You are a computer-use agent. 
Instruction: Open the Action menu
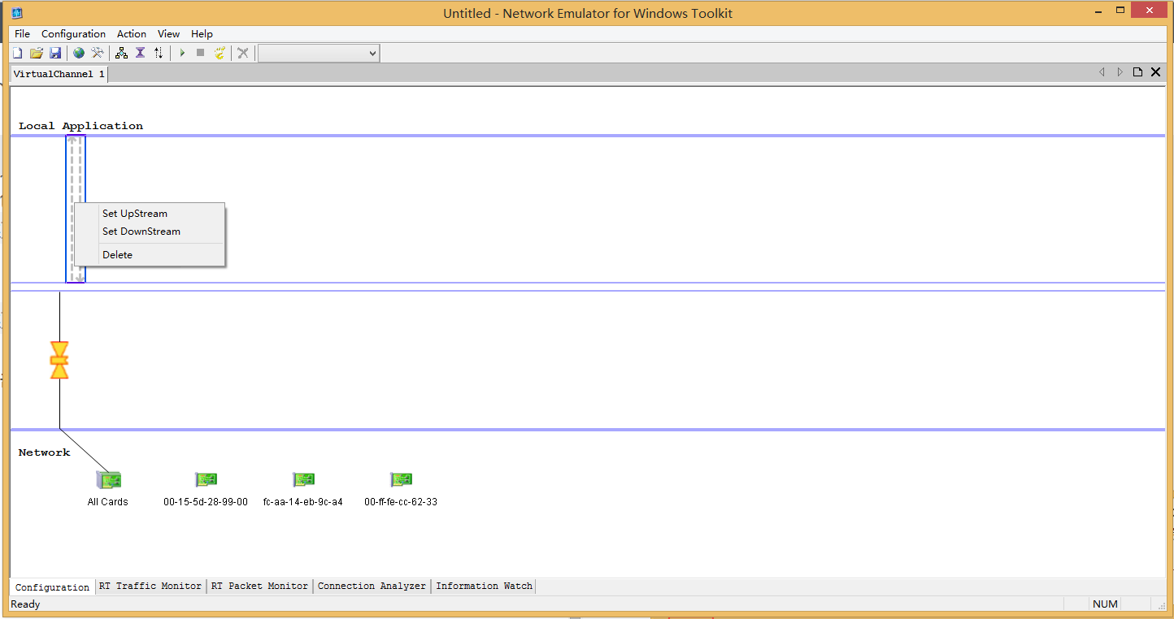(x=132, y=34)
